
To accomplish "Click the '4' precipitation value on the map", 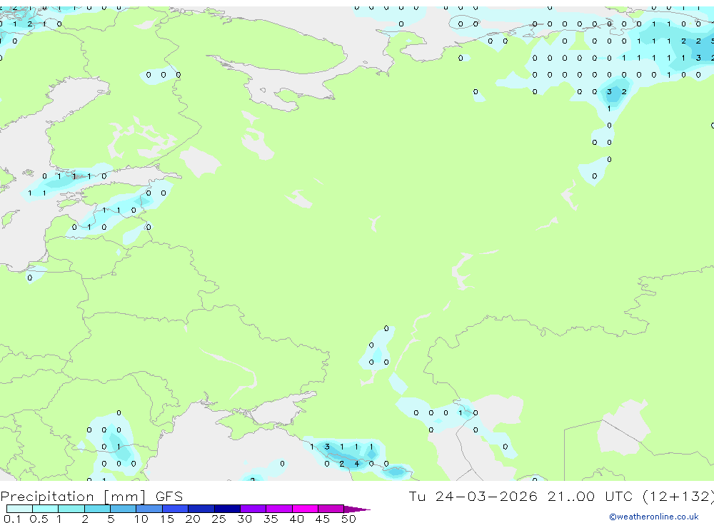I will tap(356, 464).
